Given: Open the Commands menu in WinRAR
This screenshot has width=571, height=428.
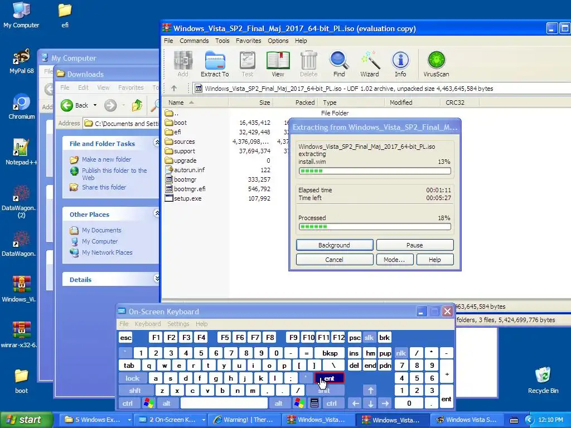Looking at the screenshot, I should (x=194, y=41).
